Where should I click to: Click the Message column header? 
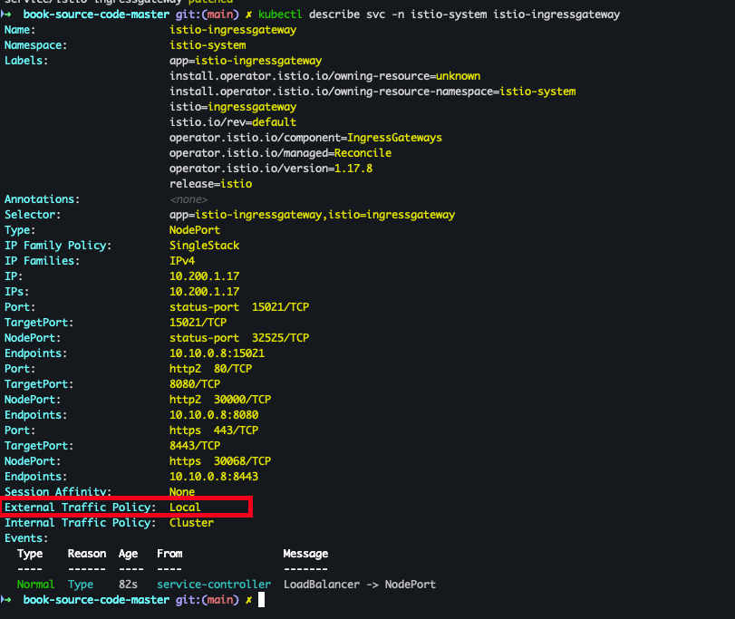(305, 554)
